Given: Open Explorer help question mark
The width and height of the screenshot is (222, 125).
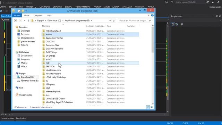Looking at the screenshot, I should (152, 15).
